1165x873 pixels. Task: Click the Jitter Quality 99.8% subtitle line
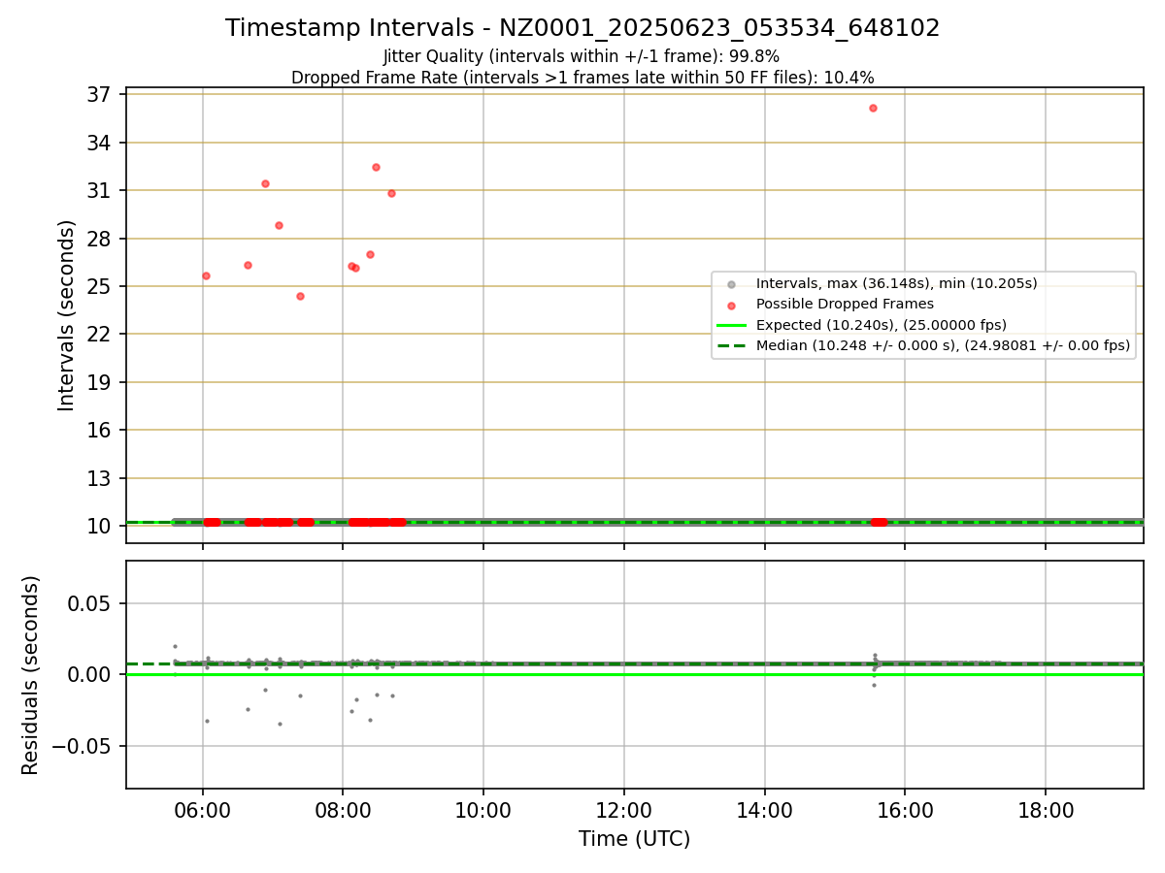click(582, 56)
